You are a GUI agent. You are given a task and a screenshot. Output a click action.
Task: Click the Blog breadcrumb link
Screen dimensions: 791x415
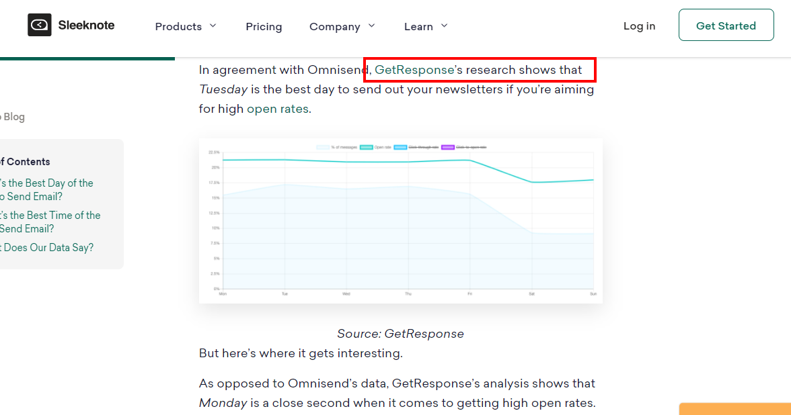(x=13, y=117)
